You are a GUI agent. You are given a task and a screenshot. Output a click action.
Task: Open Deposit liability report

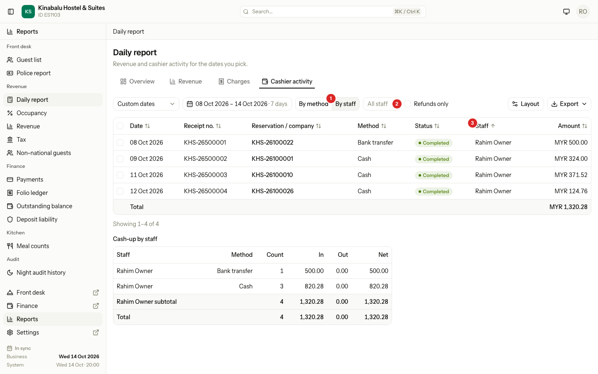[53, 219]
